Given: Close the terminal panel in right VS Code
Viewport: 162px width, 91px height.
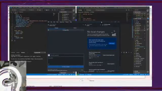Looking at the screenshot, I should tap(131, 53).
